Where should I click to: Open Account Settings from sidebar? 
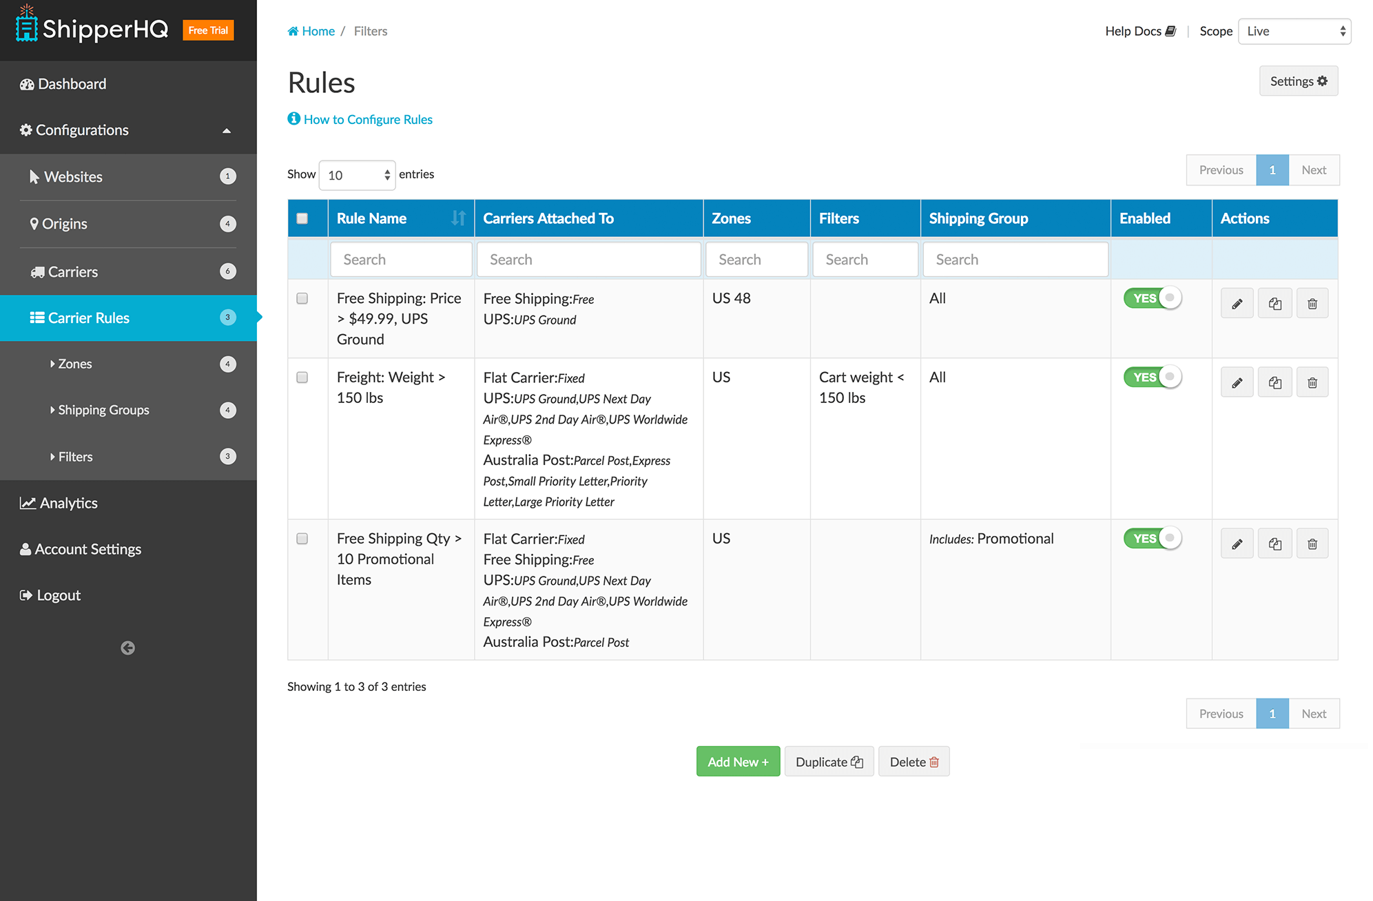(88, 548)
